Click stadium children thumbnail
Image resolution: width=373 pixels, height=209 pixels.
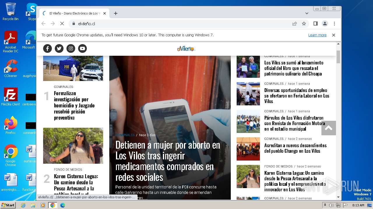[x=248, y=121]
